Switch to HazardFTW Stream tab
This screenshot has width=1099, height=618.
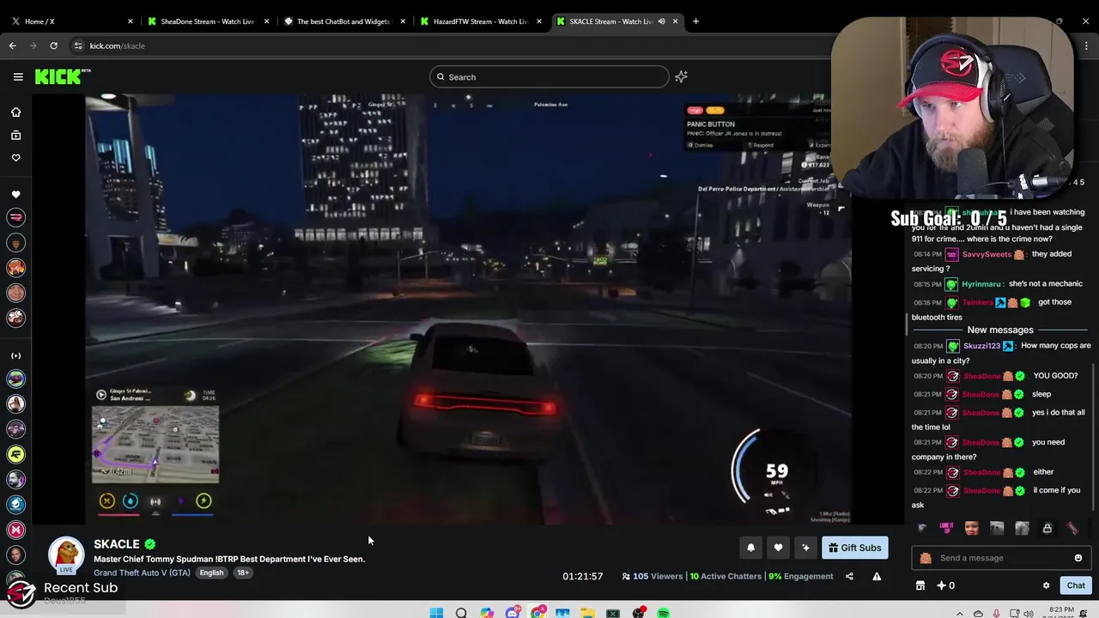click(482, 21)
